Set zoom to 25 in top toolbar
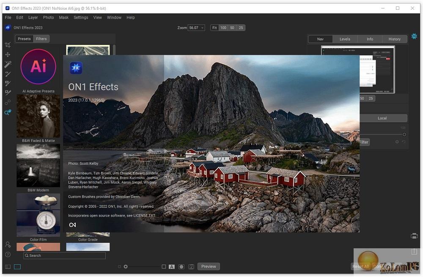Image resolution: width=423 pixels, height=277 pixels. 241,28
